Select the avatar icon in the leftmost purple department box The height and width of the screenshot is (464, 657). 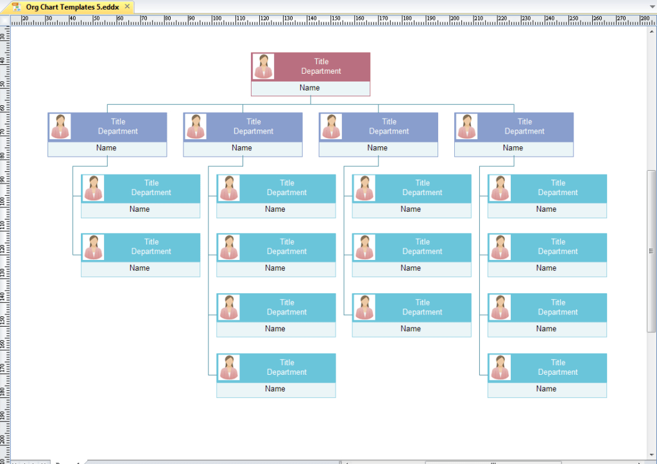(x=60, y=126)
